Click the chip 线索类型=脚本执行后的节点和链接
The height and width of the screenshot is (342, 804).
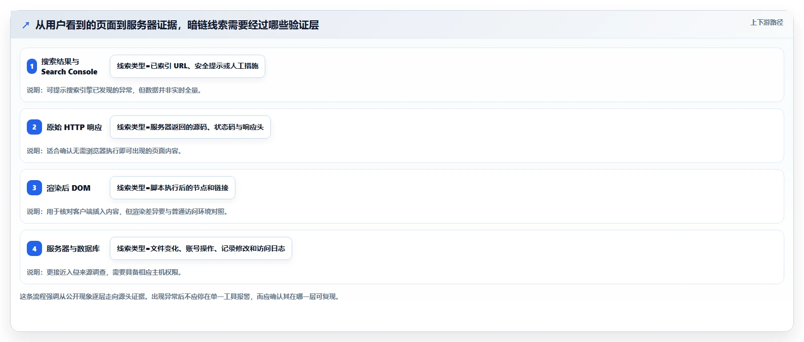pyautogui.click(x=173, y=188)
